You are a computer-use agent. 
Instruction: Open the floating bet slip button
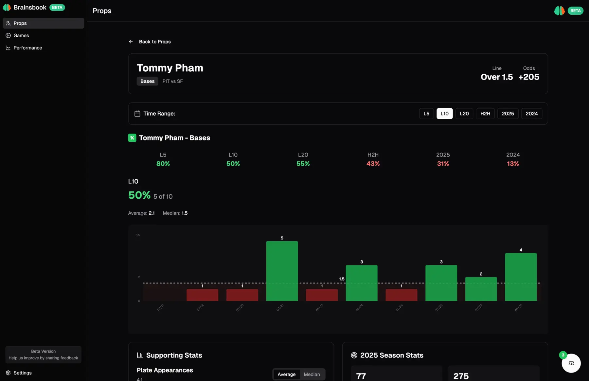click(571, 363)
